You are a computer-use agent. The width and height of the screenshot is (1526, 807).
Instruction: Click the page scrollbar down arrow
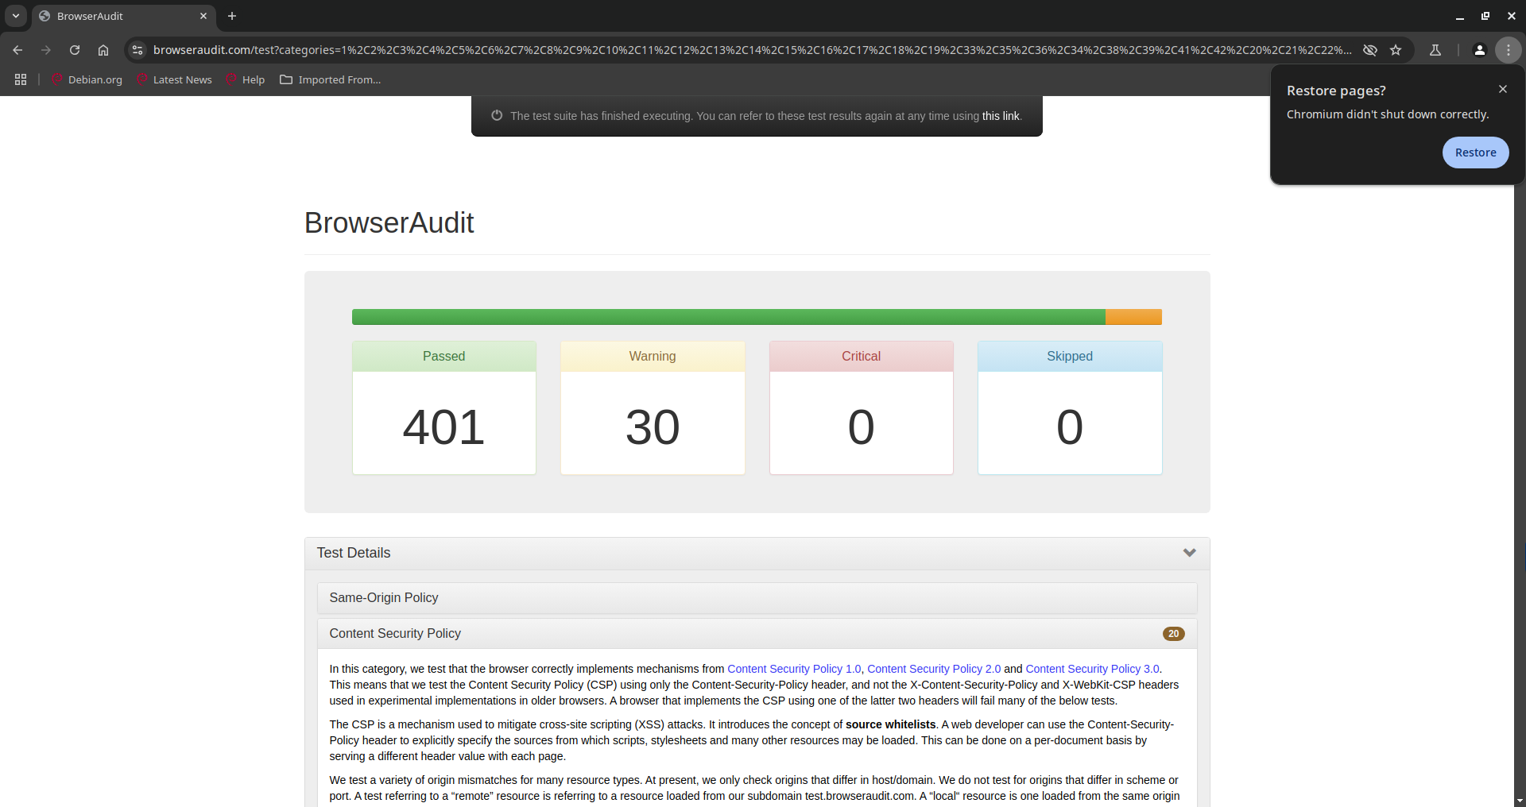(x=1520, y=801)
